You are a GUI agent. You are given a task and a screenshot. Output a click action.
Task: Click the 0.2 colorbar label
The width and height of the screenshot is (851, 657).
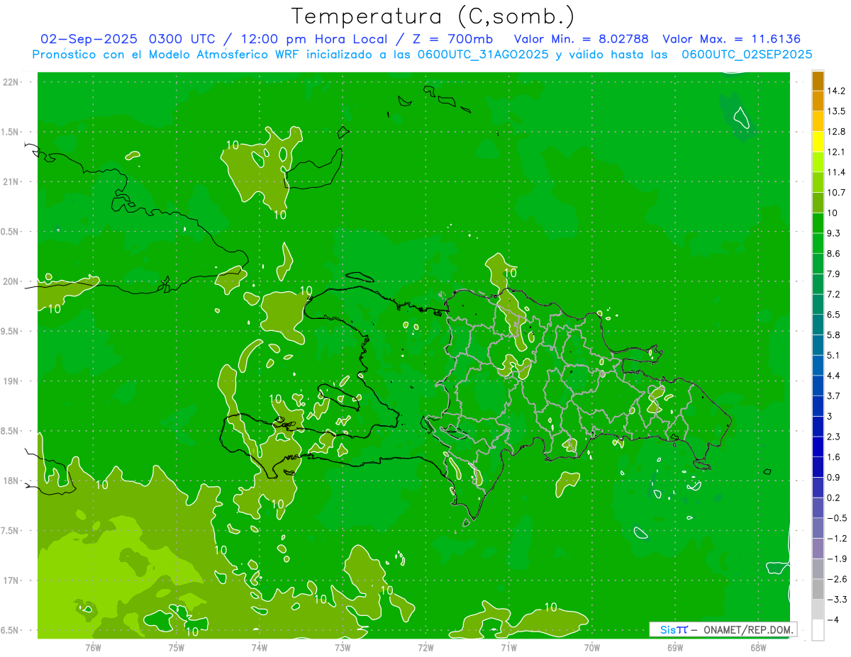point(835,498)
